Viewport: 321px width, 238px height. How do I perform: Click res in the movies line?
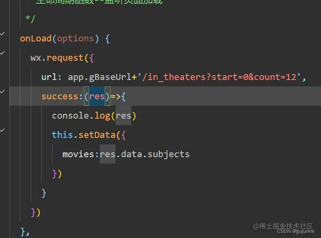[108, 154]
